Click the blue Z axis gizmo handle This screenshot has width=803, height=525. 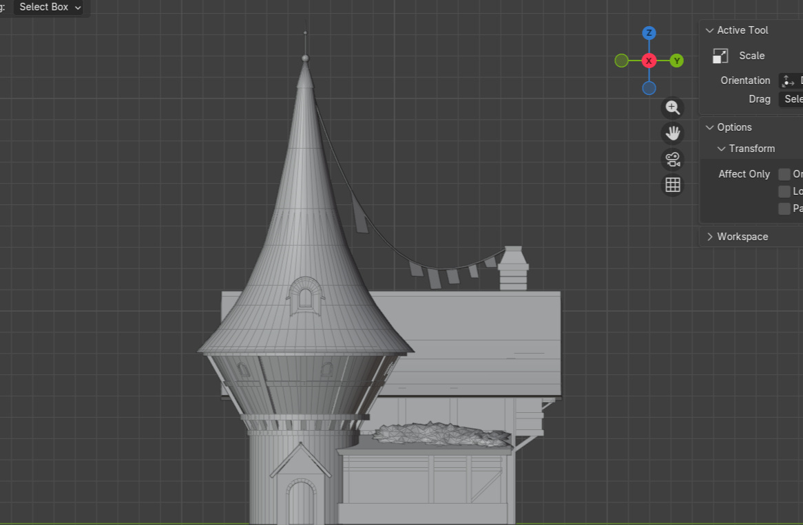tap(649, 33)
